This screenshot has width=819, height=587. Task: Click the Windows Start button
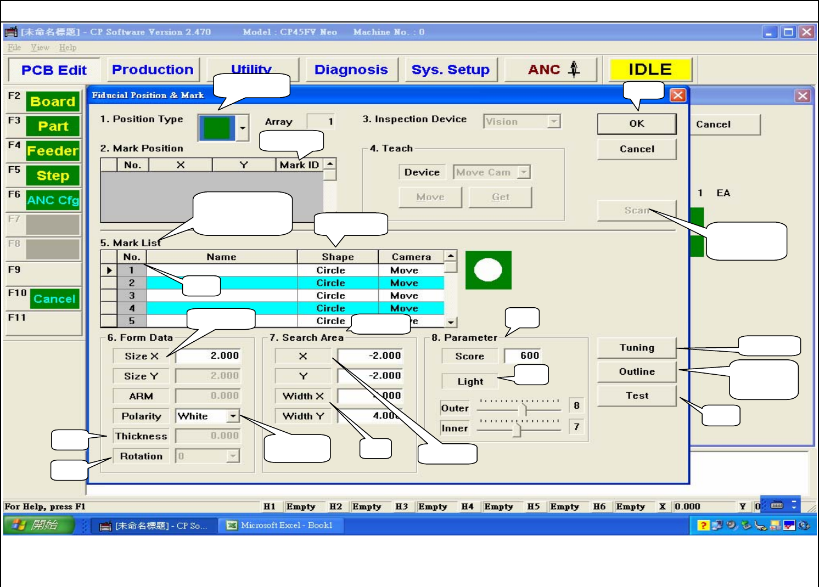38,526
